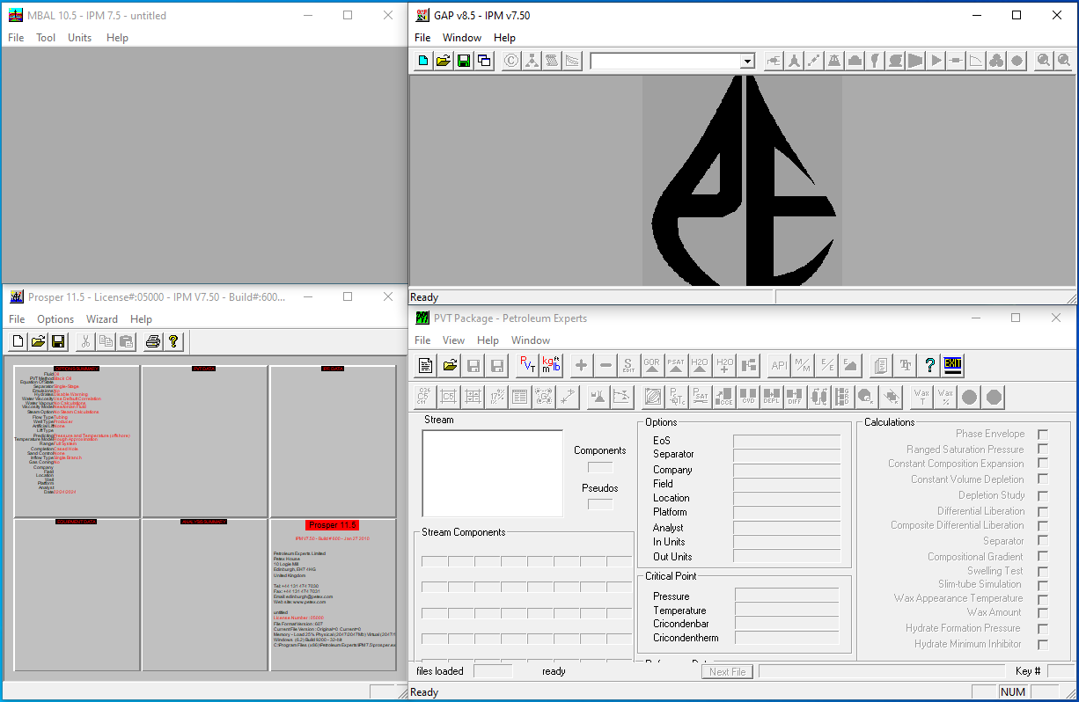Click Open icon in Prosper toolbar
1079x702 pixels.
click(x=38, y=341)
